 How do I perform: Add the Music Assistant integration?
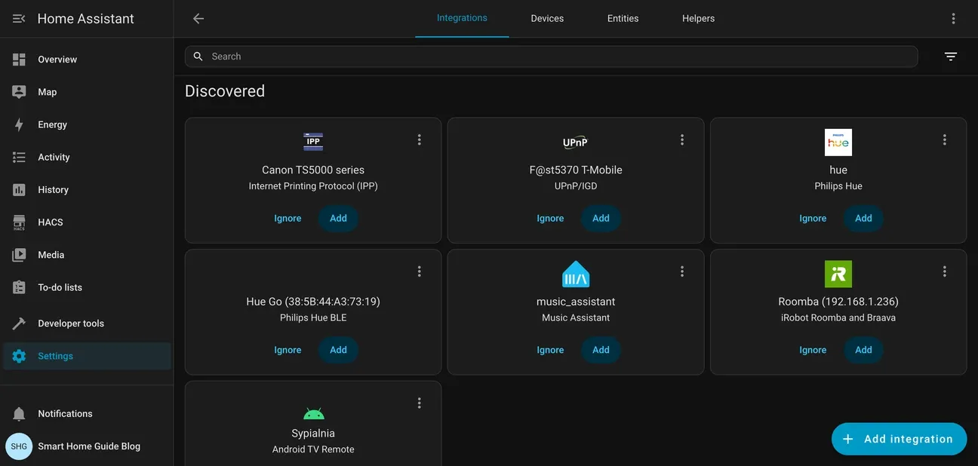tap(601, 350)
